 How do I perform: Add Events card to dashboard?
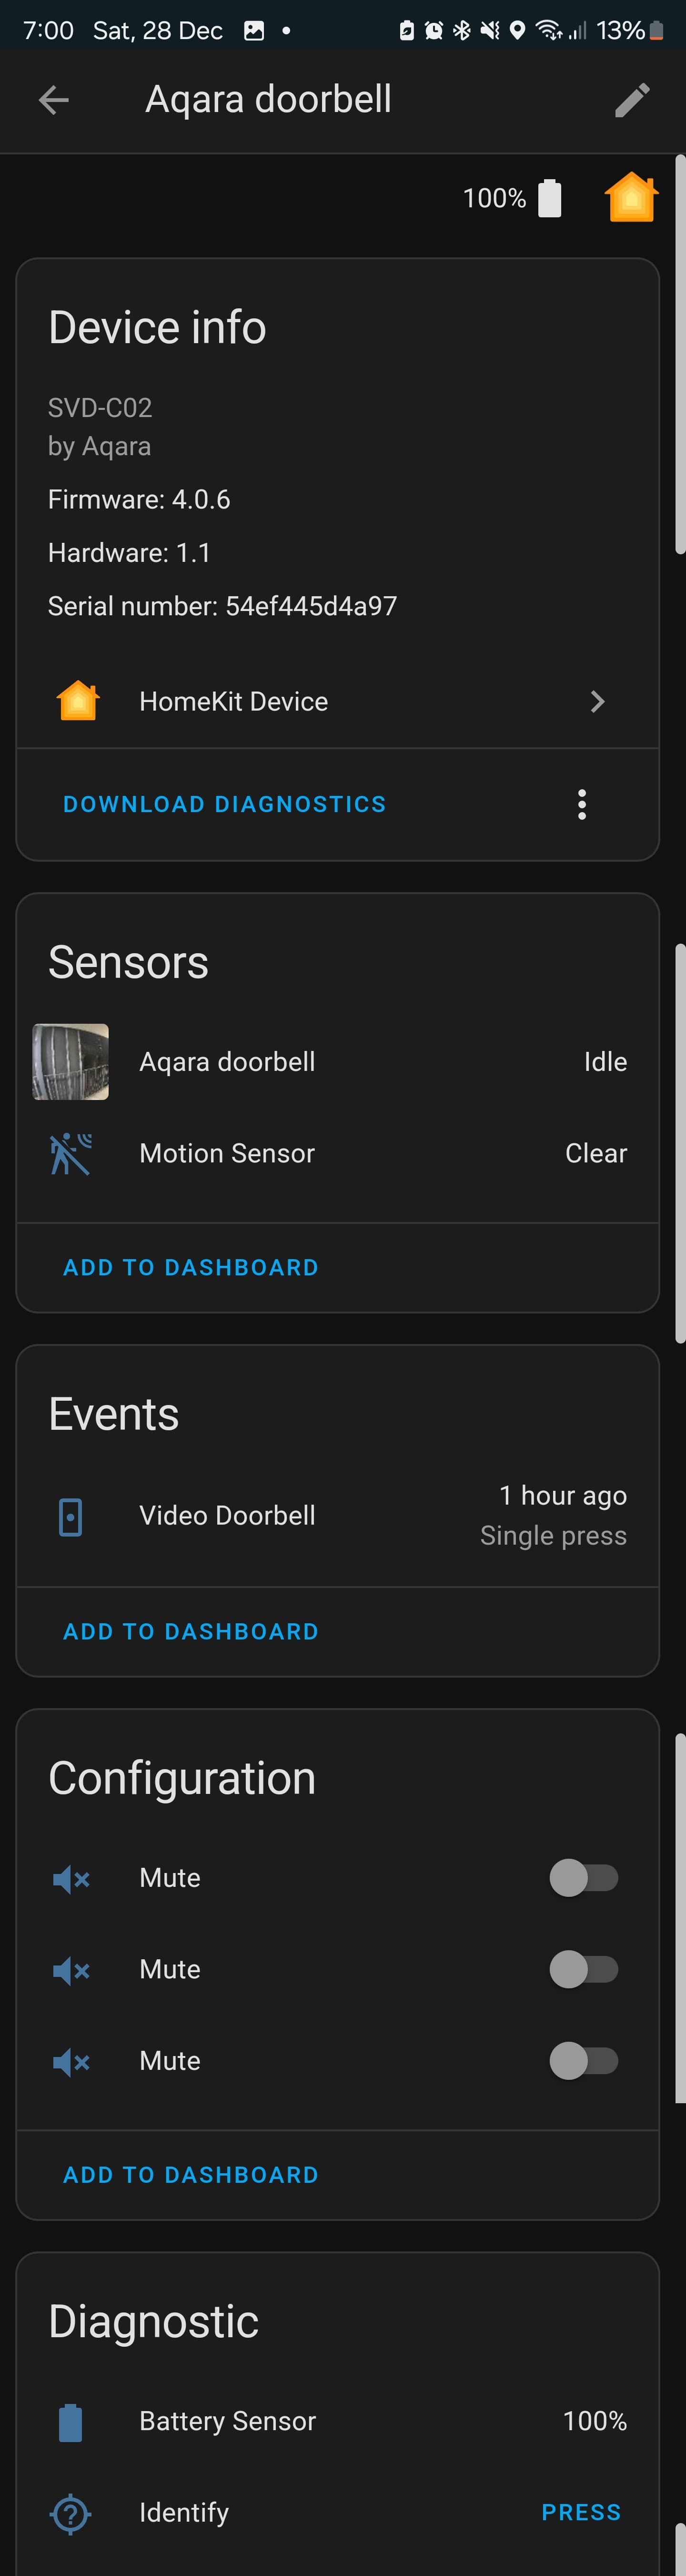[x=191, y=1631]
